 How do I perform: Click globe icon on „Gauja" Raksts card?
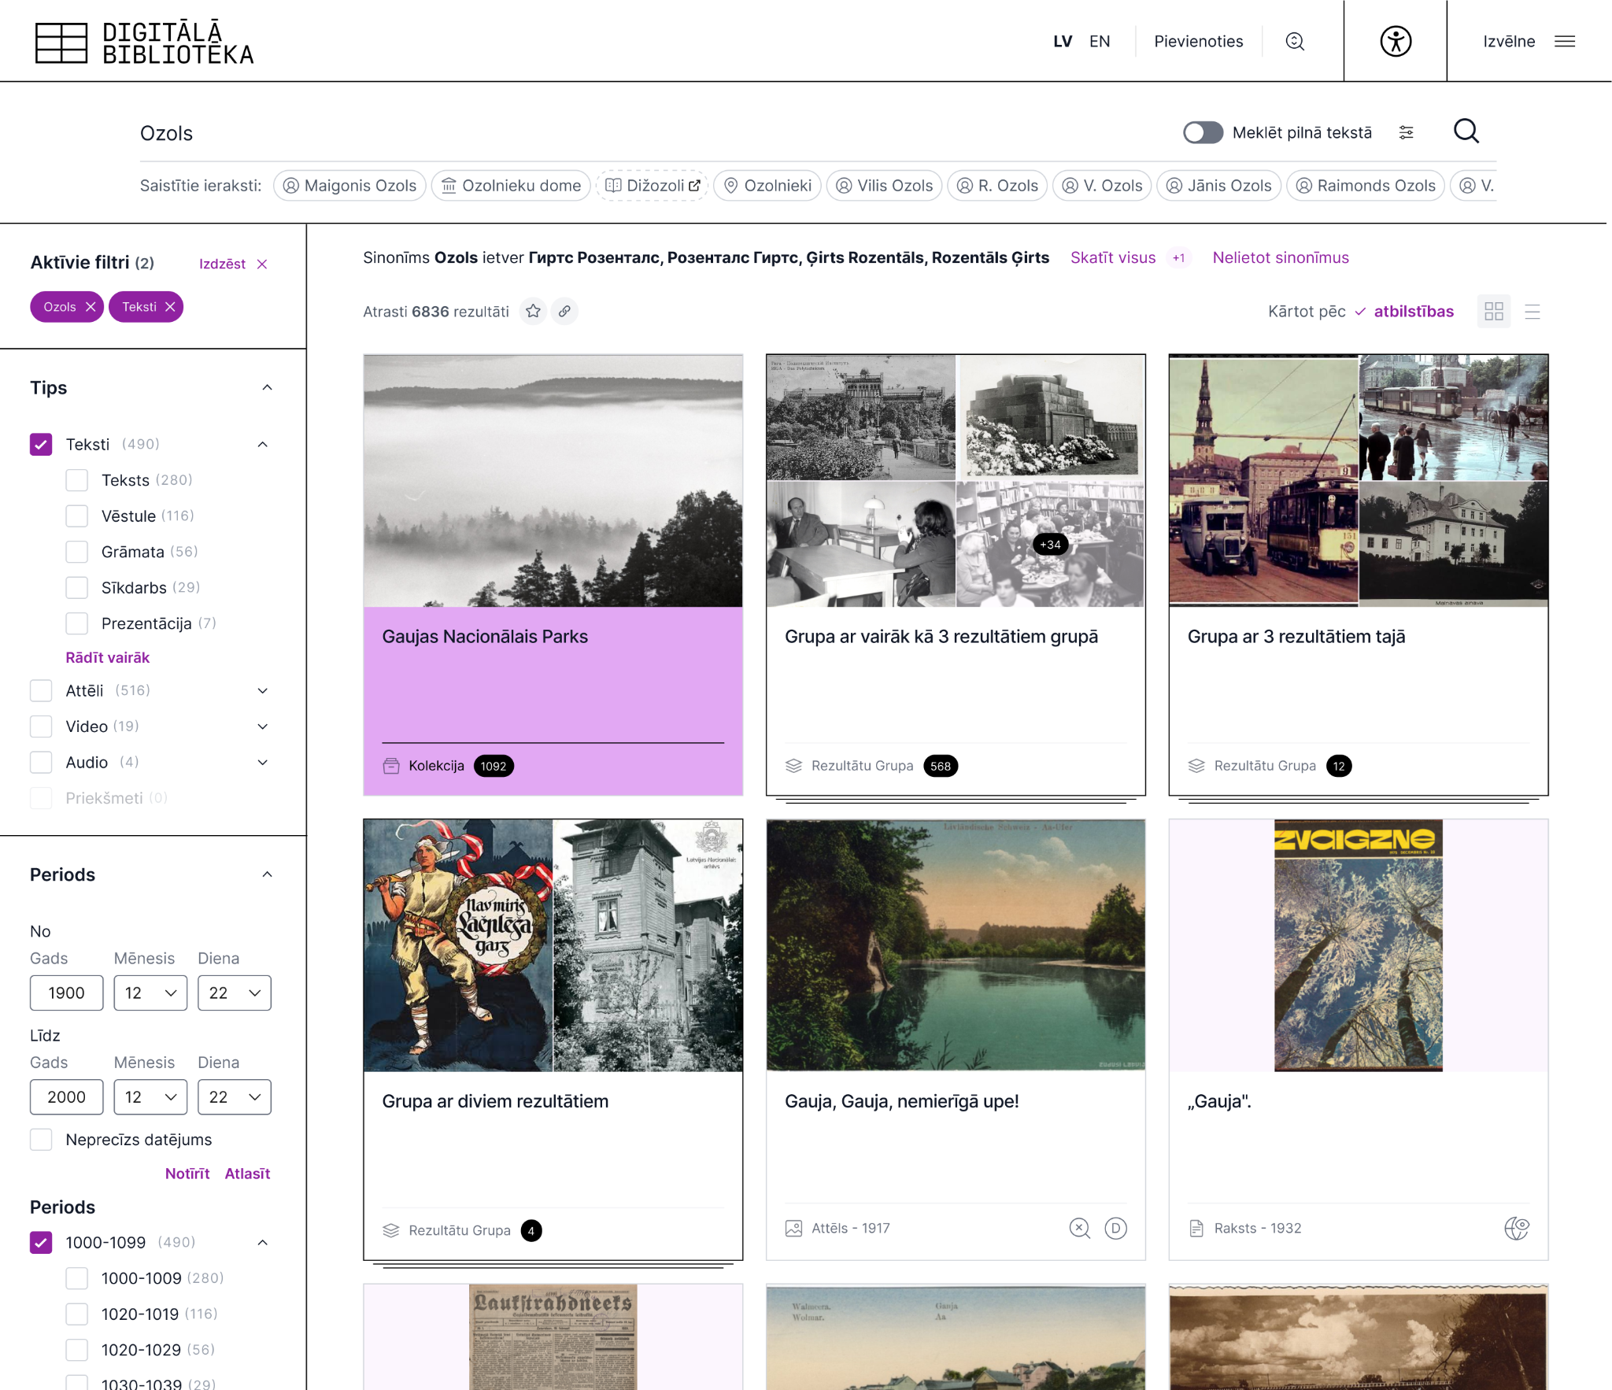tap(1517, 1228)
